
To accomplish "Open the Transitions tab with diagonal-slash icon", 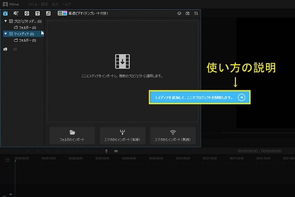I will (x=27, y=13).
